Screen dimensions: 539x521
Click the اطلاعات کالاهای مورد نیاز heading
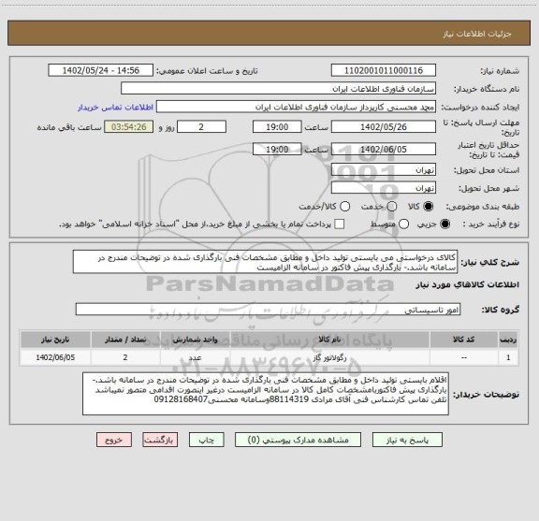(468, 285)
